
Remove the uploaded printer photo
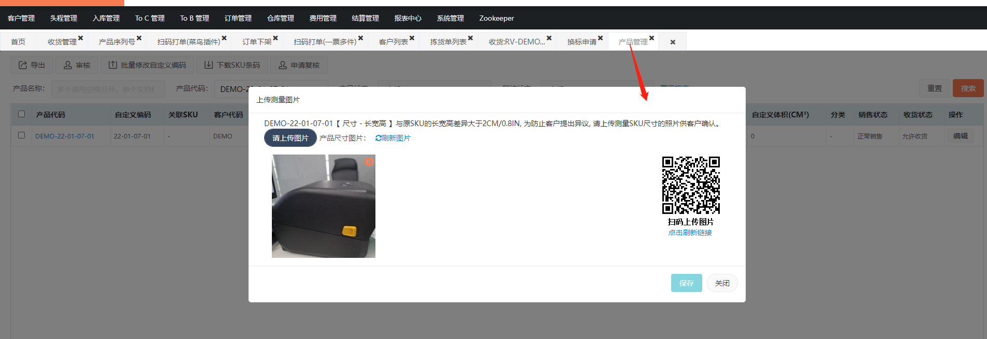pyautogui.click(x=369, y=162)
